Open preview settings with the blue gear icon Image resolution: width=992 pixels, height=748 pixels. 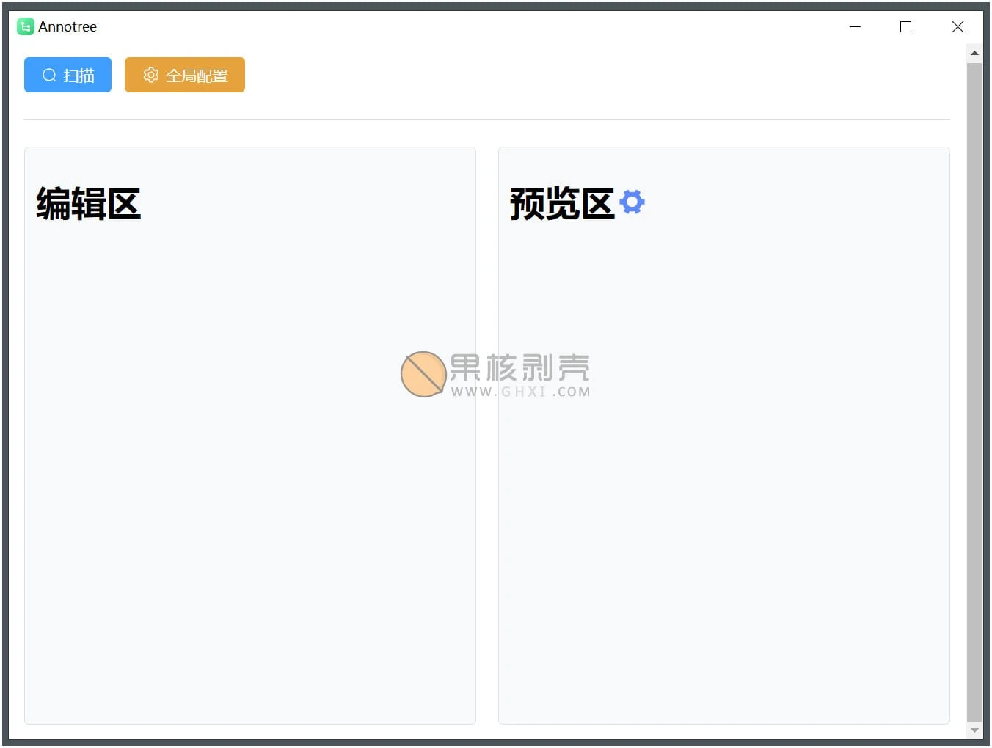[x=632, y=202]
